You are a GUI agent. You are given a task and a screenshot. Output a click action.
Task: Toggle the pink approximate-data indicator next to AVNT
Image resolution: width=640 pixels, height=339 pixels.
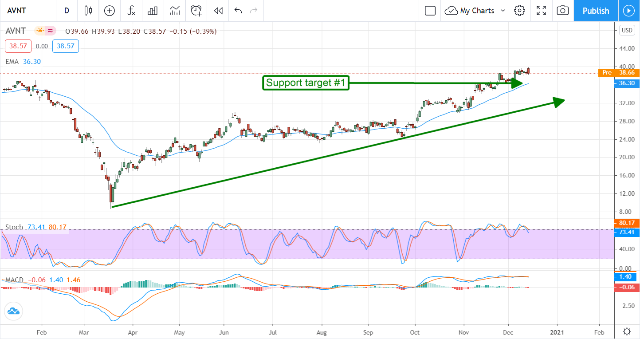(51, 31)
